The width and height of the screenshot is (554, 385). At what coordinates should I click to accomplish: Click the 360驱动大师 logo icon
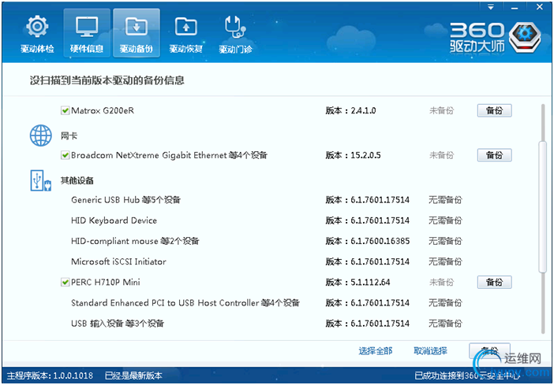click(525, 37)
